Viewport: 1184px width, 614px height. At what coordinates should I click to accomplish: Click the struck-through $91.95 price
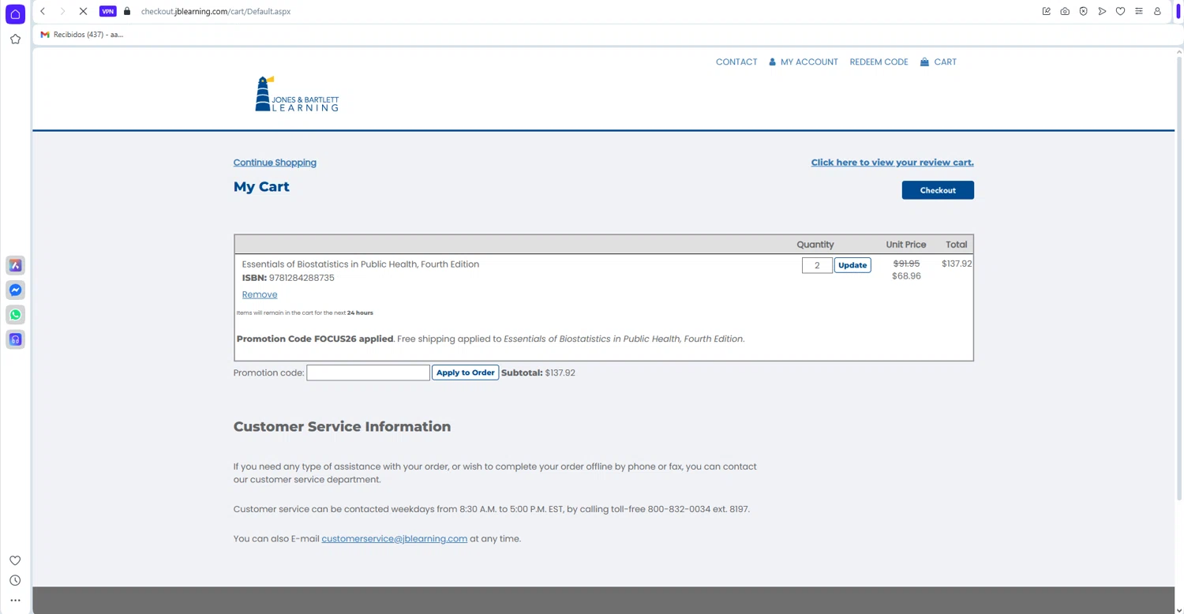(906, 264)
